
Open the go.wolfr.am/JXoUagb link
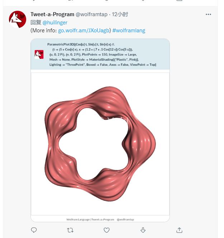point(84,31)
